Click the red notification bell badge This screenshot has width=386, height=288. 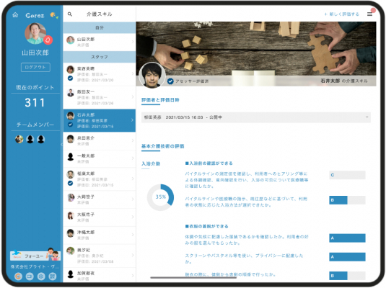click(x=48, y=40)
